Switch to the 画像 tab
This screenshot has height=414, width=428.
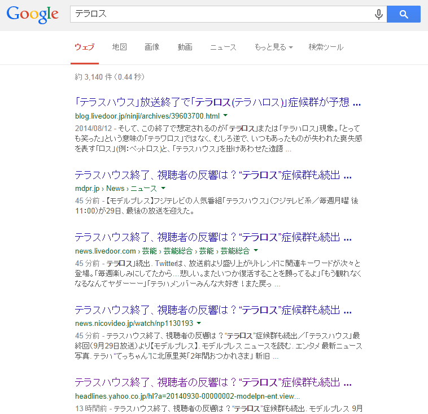152,47
